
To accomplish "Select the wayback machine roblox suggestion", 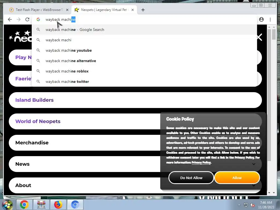I will click(144, 71).
